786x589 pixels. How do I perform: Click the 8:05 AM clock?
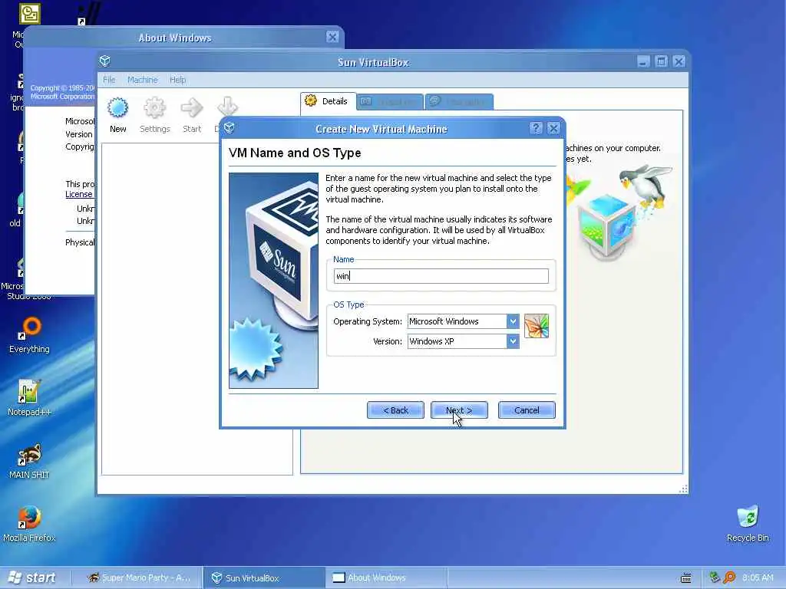(758, 578)
